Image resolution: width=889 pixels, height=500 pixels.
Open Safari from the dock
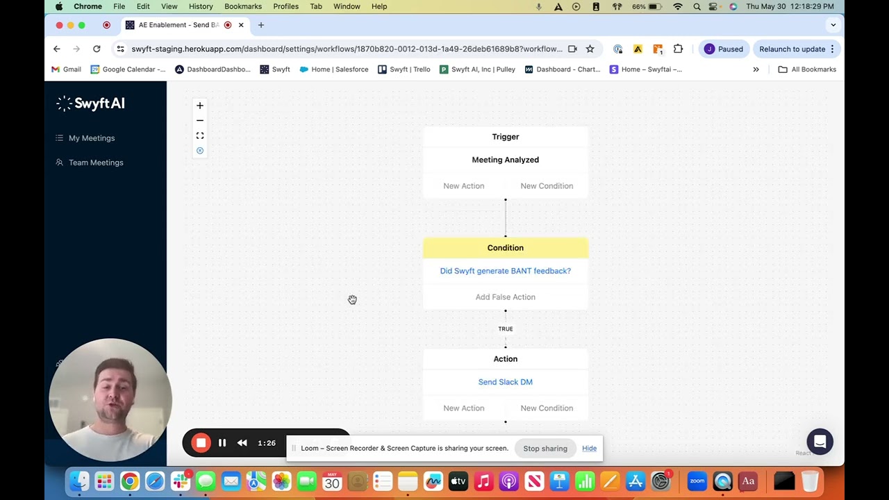[155, 481]
